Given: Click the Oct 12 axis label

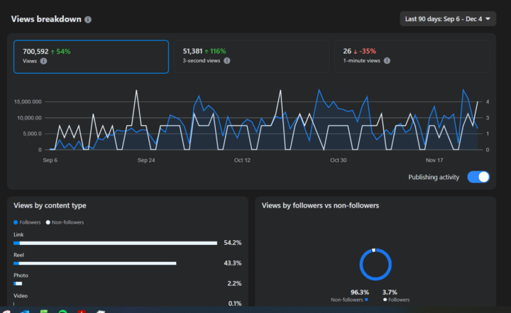Looking at the screenshot, I should pyautogui.click(x=242, y=160).
